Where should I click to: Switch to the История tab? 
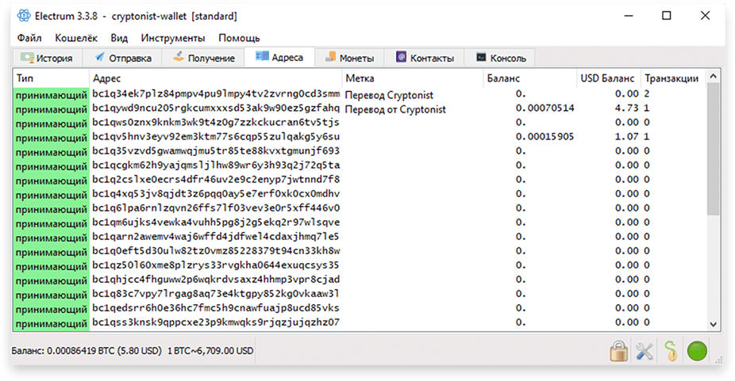pos(46,58)
